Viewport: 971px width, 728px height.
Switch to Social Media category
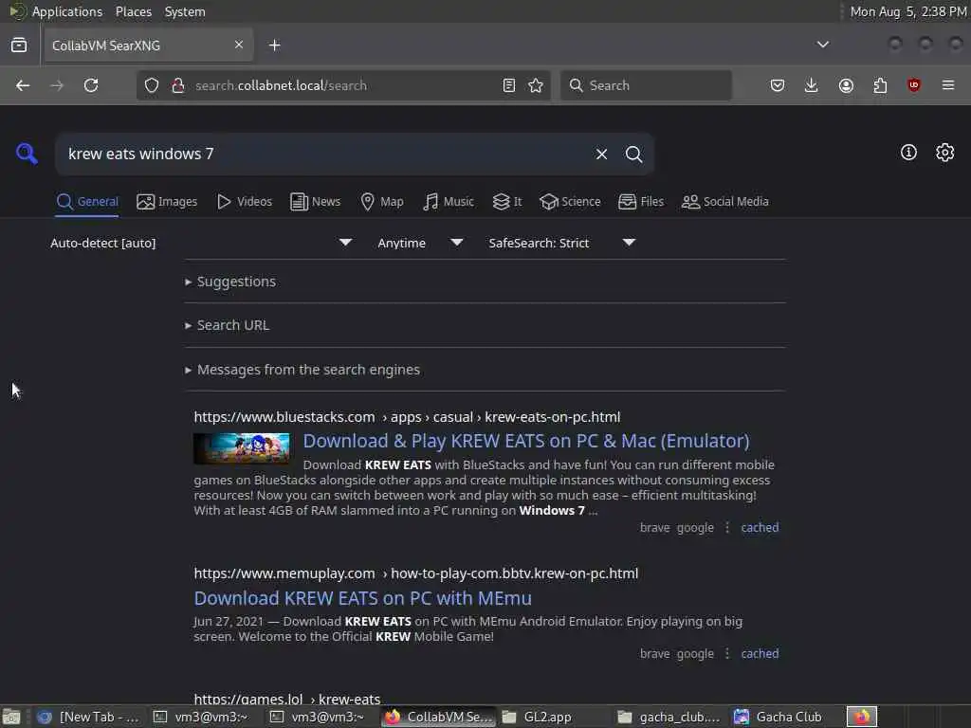725,202
